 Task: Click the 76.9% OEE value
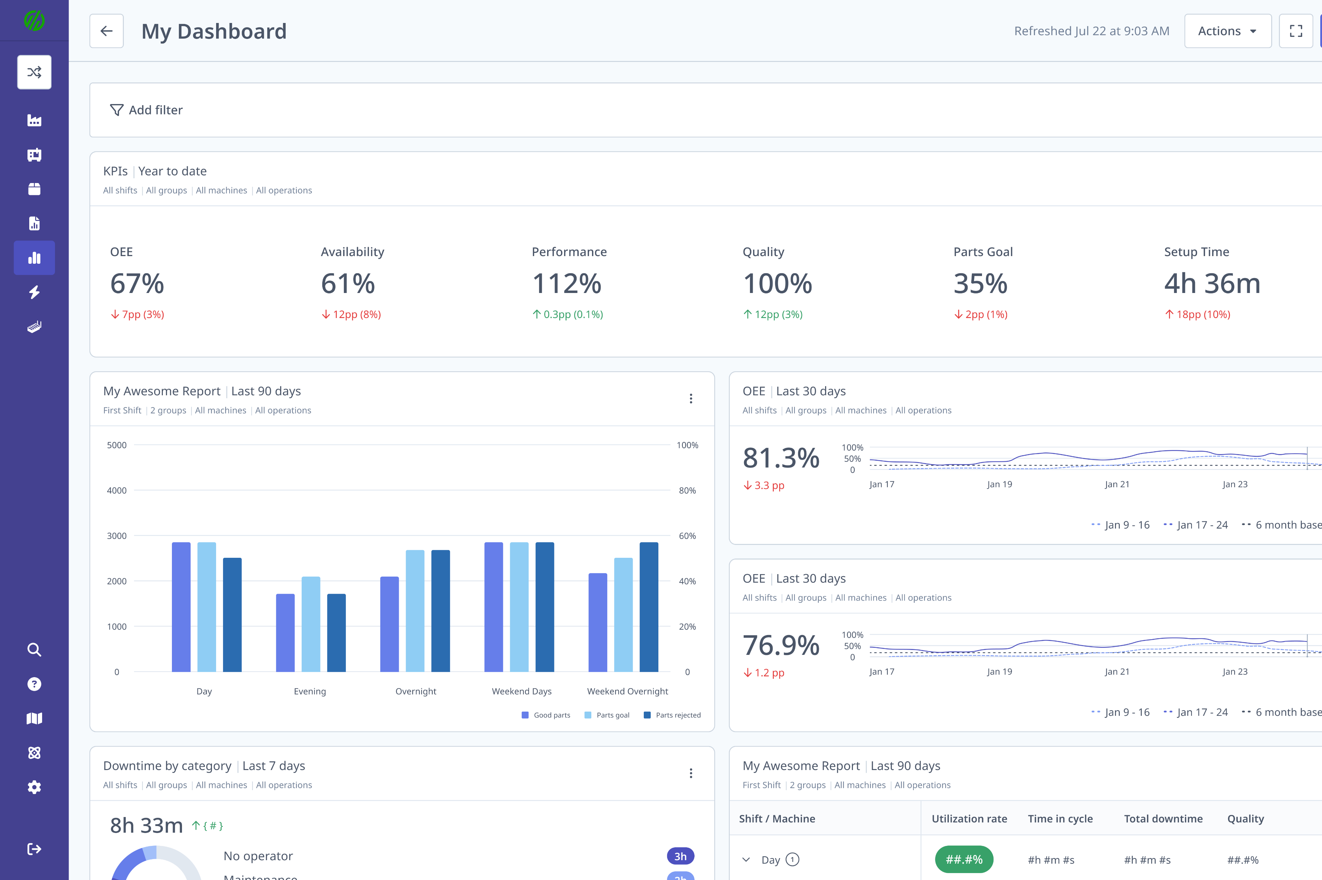pos(781,645)
